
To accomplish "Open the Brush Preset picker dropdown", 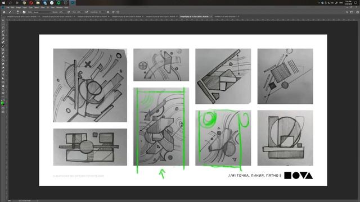I will (17, 12).
